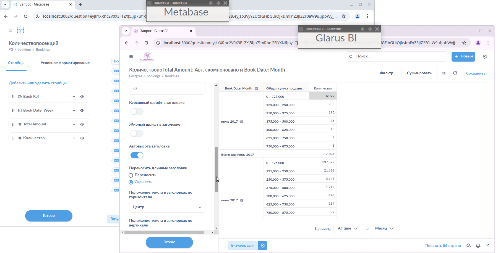Switch to Условное форматирование tab

coord(65,63)
